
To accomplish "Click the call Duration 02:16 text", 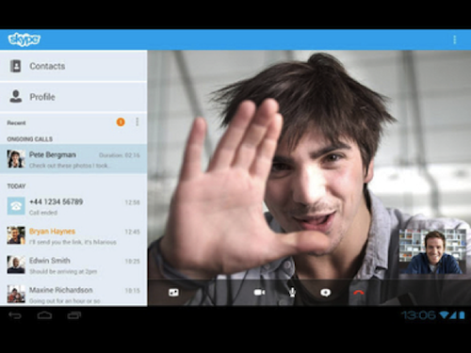I will [x=120, y=155].
